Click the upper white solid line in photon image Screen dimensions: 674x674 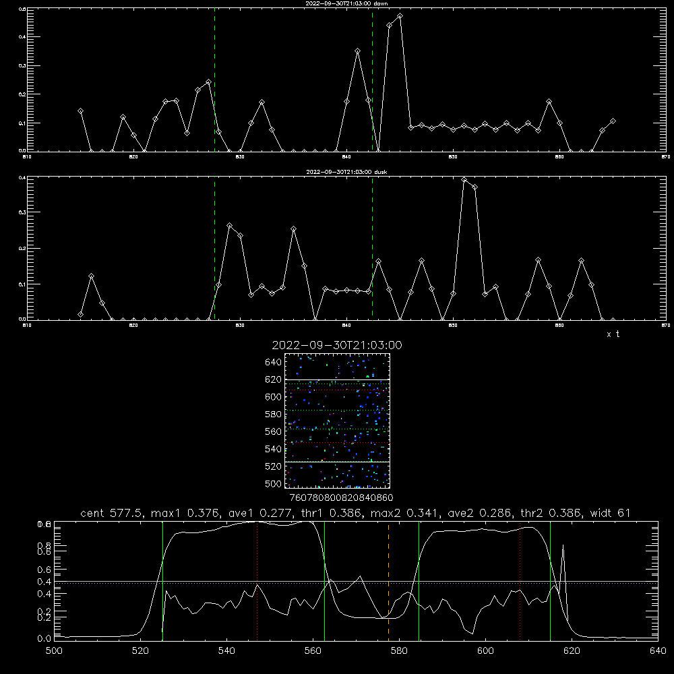(338, 379)
